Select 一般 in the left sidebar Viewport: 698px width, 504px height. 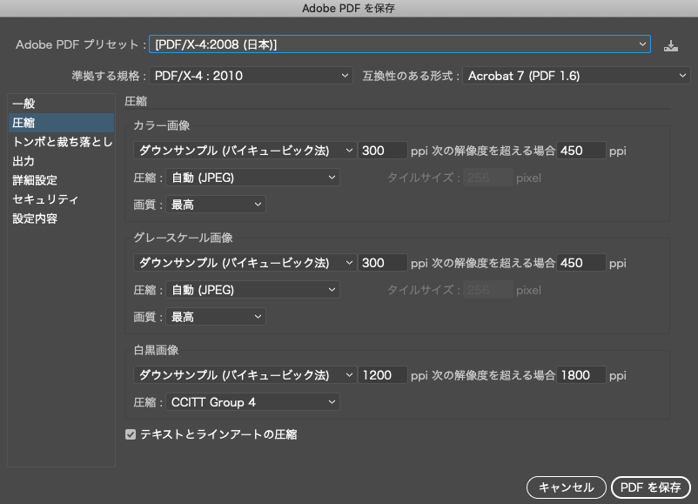click(x=62, y=104)
